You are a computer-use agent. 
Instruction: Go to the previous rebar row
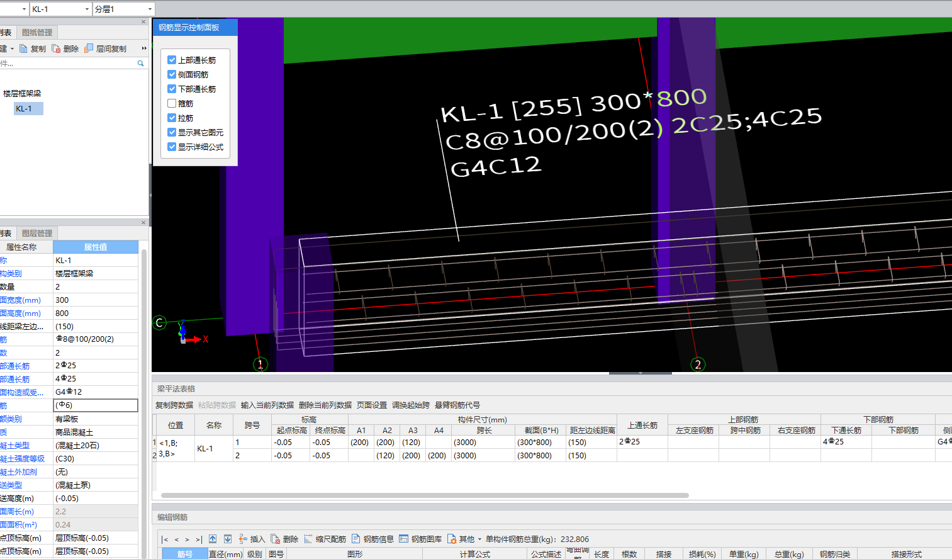click(x=177, y=539)
